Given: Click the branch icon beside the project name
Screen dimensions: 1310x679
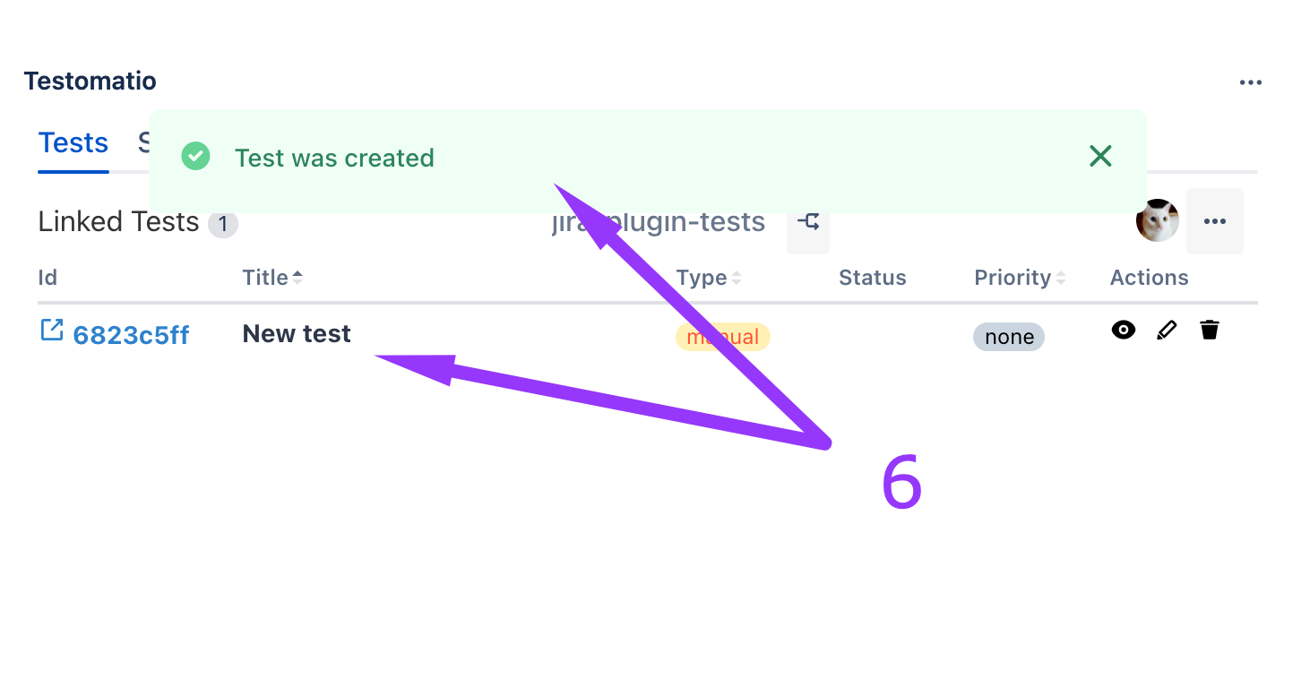Looking at the screenshot, I should pyautogui.click(x=808, y=222).
